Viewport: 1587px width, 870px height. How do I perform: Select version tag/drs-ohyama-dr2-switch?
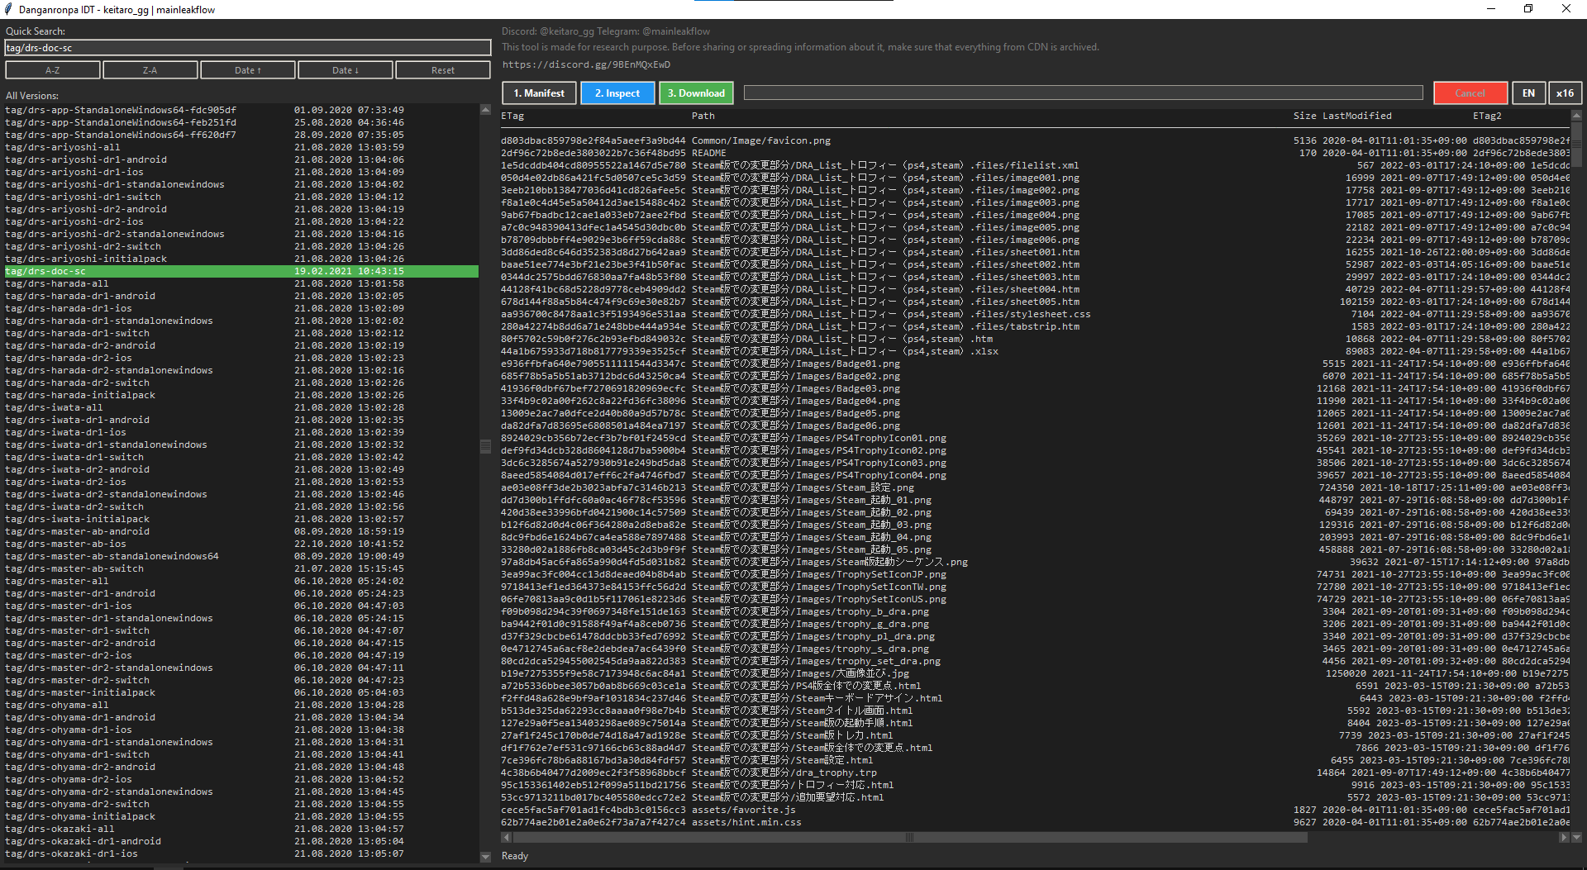coord(241,804)
